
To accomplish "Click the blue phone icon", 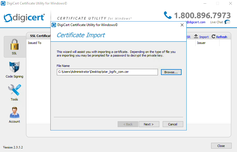I will pos(168,15).
